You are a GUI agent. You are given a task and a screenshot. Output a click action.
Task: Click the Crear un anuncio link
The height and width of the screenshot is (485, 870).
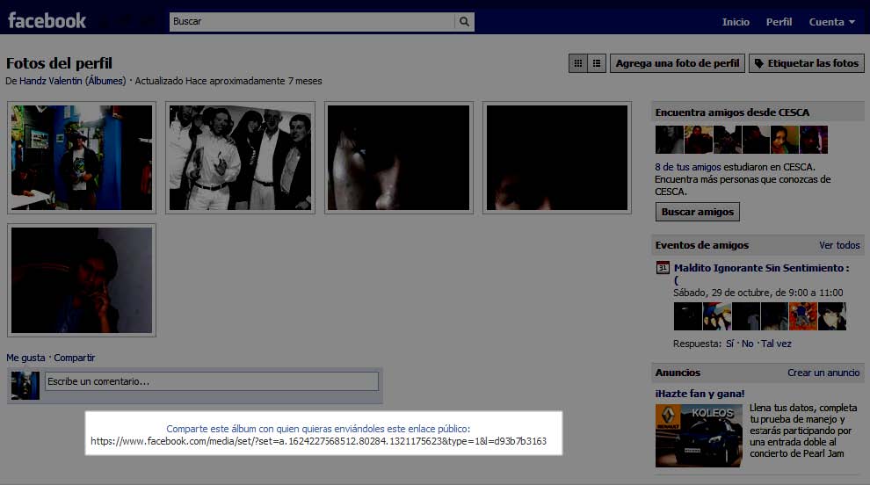[823, 373]
